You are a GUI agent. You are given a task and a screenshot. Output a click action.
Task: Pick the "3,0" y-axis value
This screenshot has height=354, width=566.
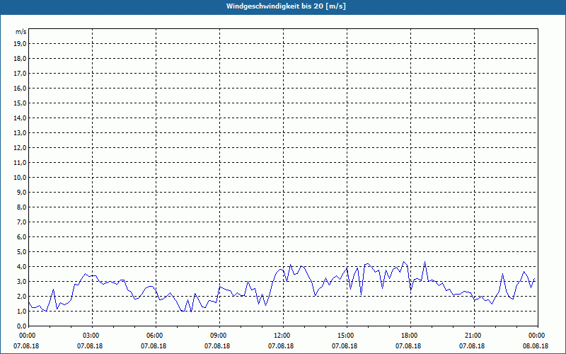tap(22, 281)
